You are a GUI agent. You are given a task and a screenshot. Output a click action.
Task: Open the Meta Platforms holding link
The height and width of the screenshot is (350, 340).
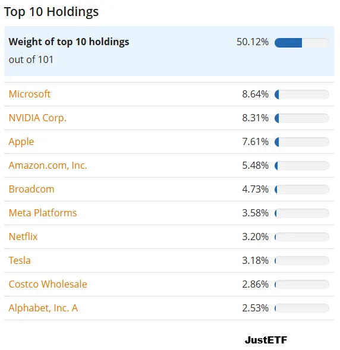pyautogui.click(x=43, y=213)
